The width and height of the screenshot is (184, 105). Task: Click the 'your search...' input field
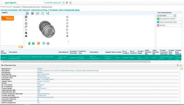point(24,3)
